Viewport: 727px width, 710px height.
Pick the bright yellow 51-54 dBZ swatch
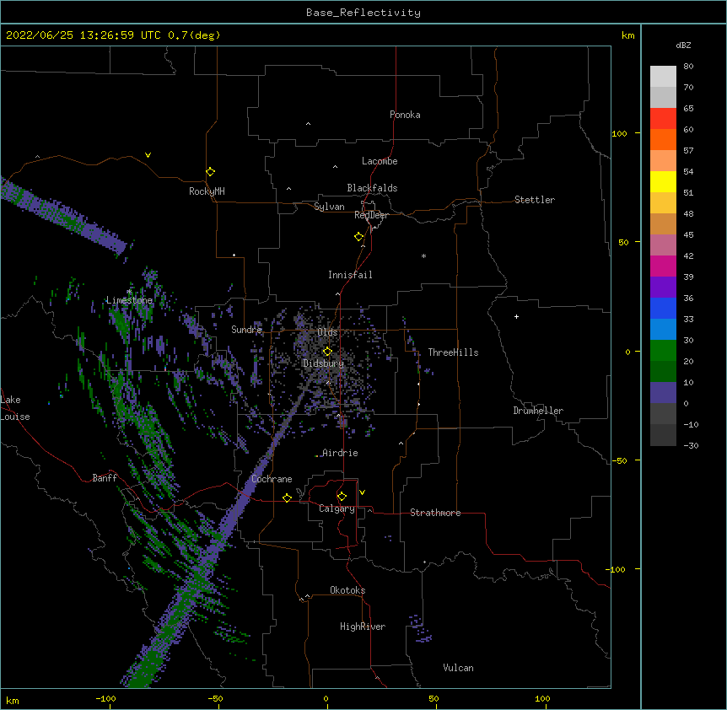pos(663,182)
